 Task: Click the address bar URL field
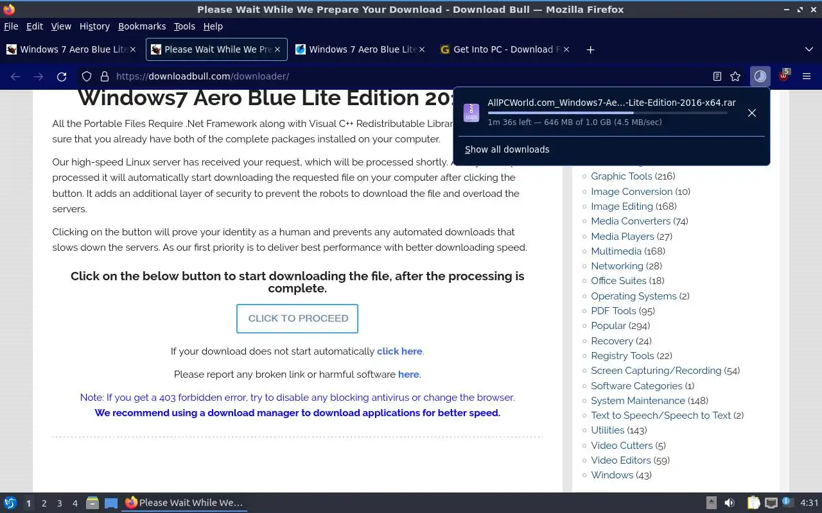click(411, 76)
